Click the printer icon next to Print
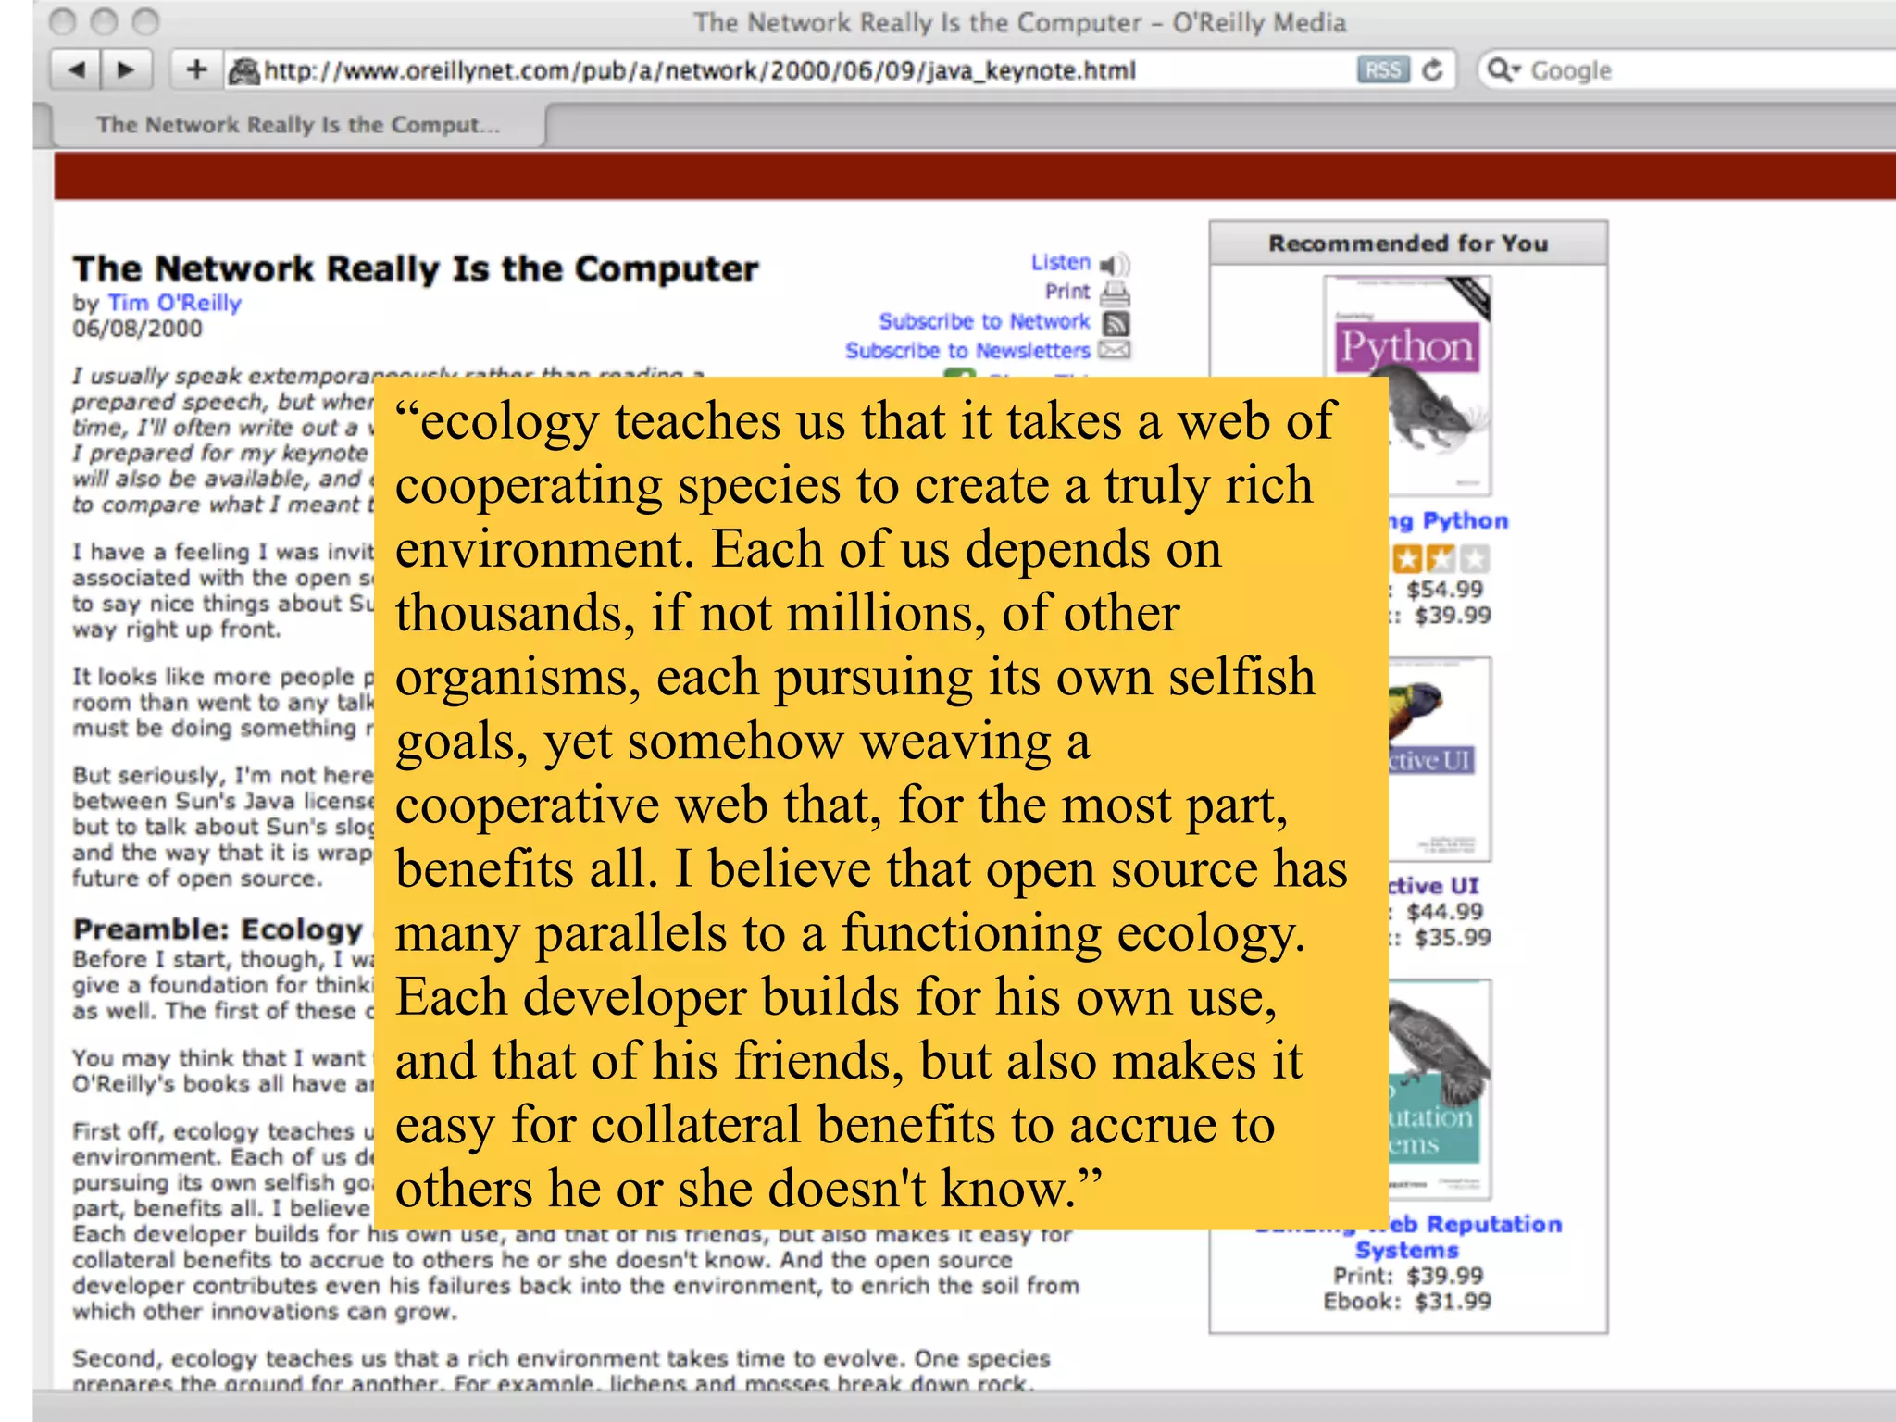 pos(1116,293)
